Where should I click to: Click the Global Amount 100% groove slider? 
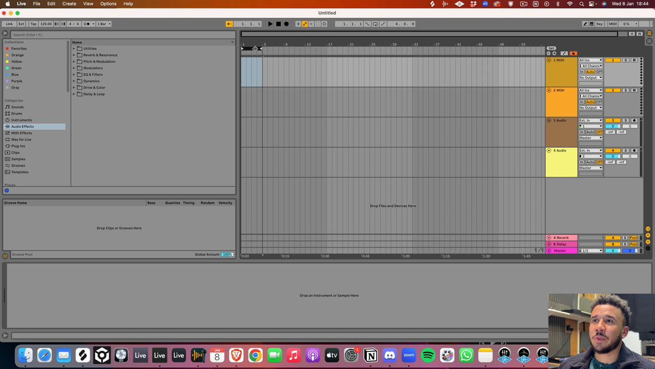coord(227,254)
